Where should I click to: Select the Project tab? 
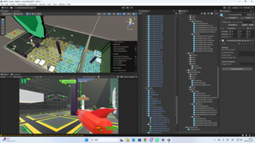[183, 11]
